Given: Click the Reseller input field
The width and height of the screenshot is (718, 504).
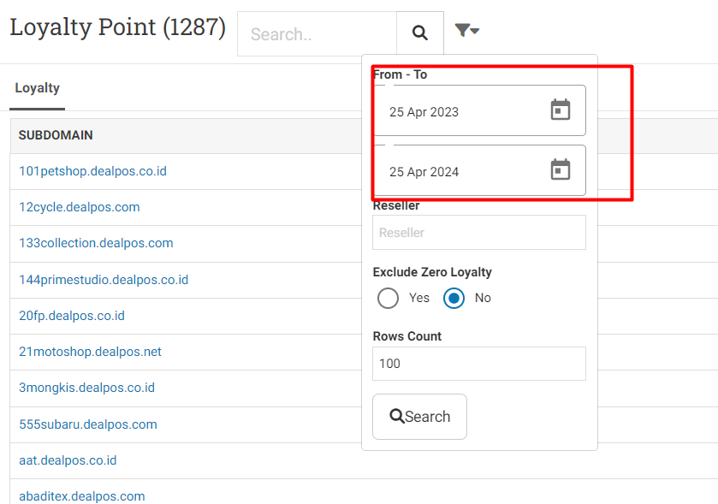Looking at the screenshot, I should coord(479,233).
